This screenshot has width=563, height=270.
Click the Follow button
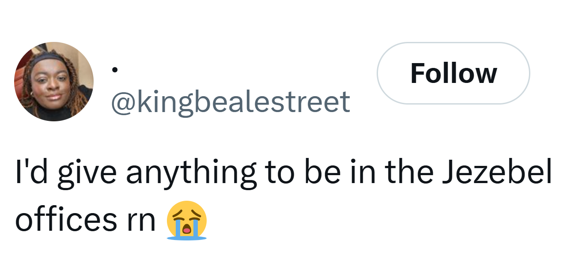453,73
